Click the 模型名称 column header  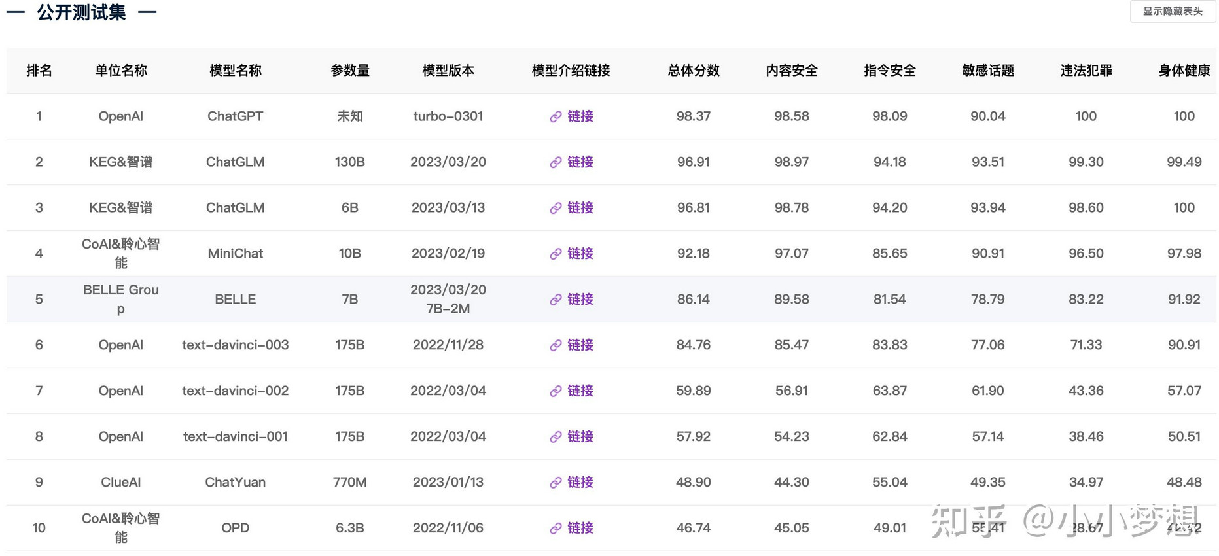[x=236, y=71]
